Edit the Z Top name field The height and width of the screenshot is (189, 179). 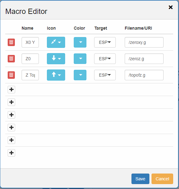30,75
